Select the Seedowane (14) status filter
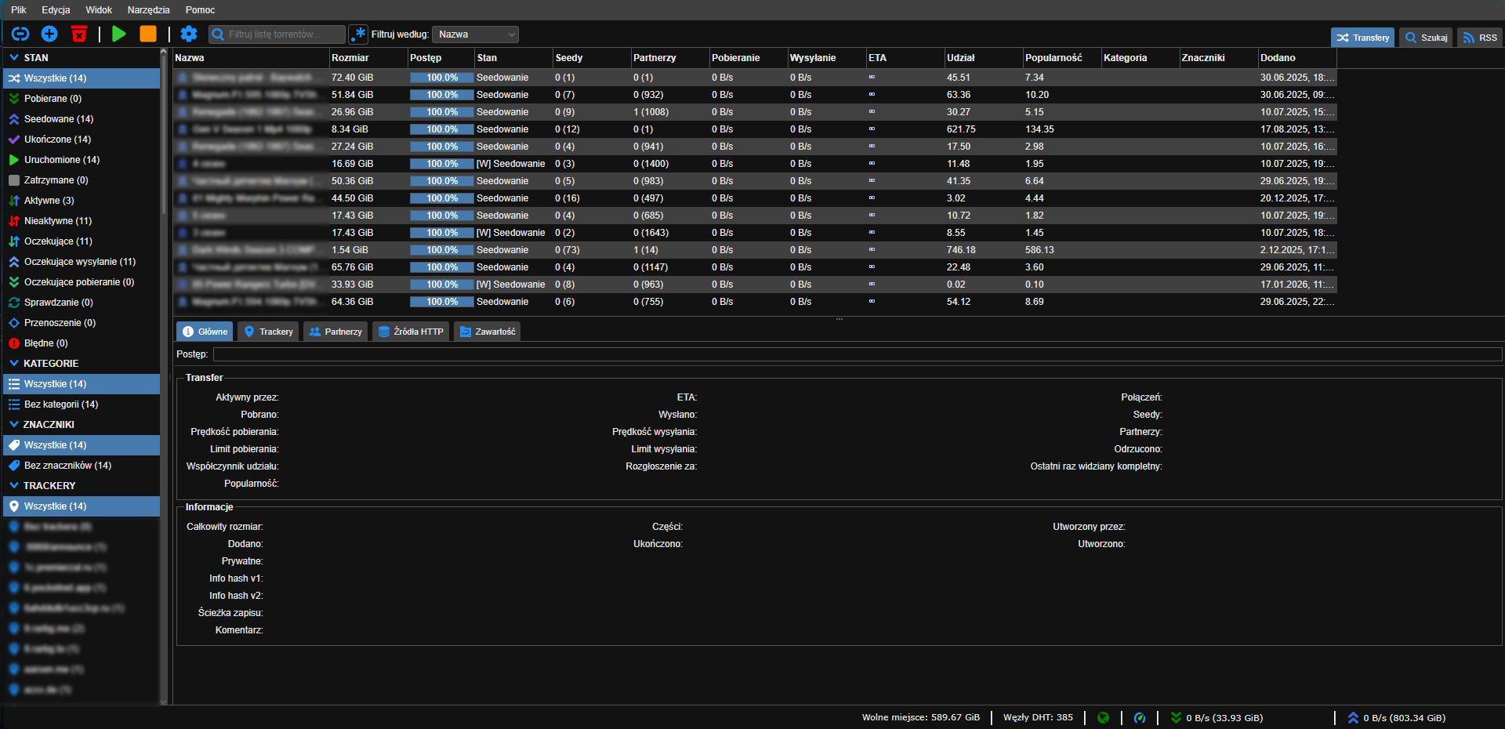The height and width of the screenshot is (729, 1505). point(58,119)
